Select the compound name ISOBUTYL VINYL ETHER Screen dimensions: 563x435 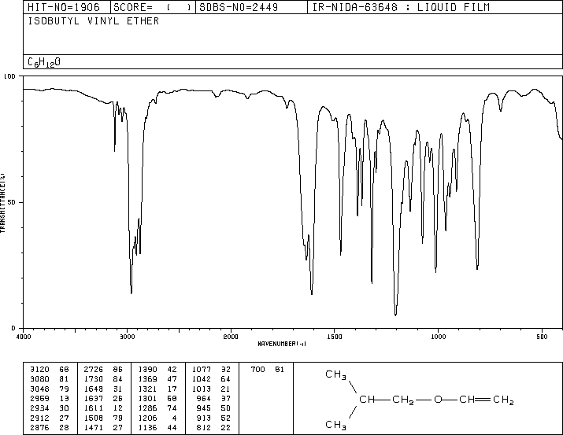[94, 21]
